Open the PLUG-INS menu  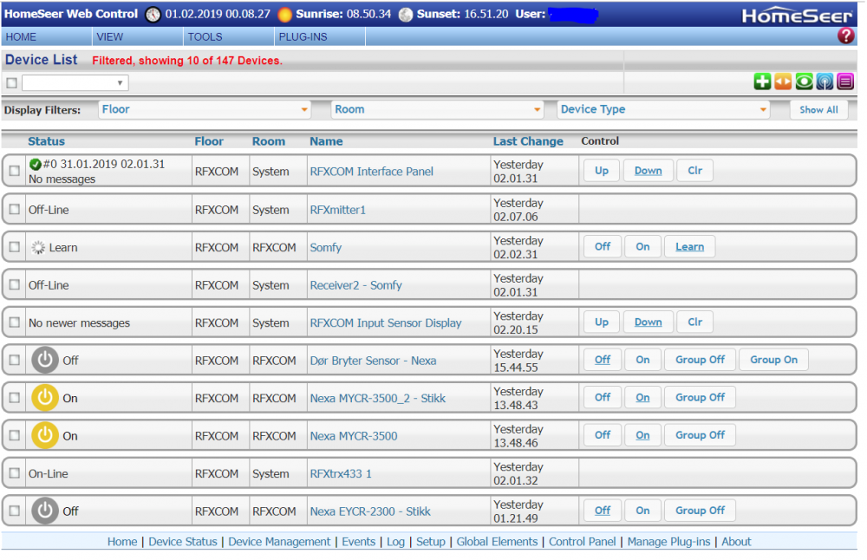(x=301, y=37)
